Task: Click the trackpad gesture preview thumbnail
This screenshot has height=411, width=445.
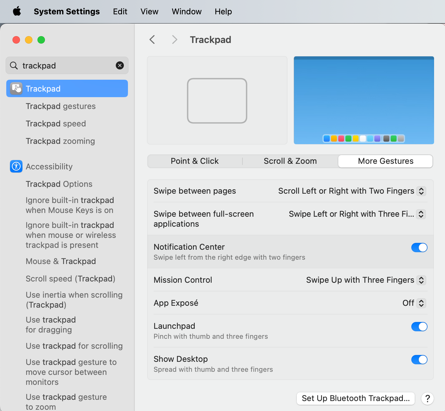Action: [217, 100]
